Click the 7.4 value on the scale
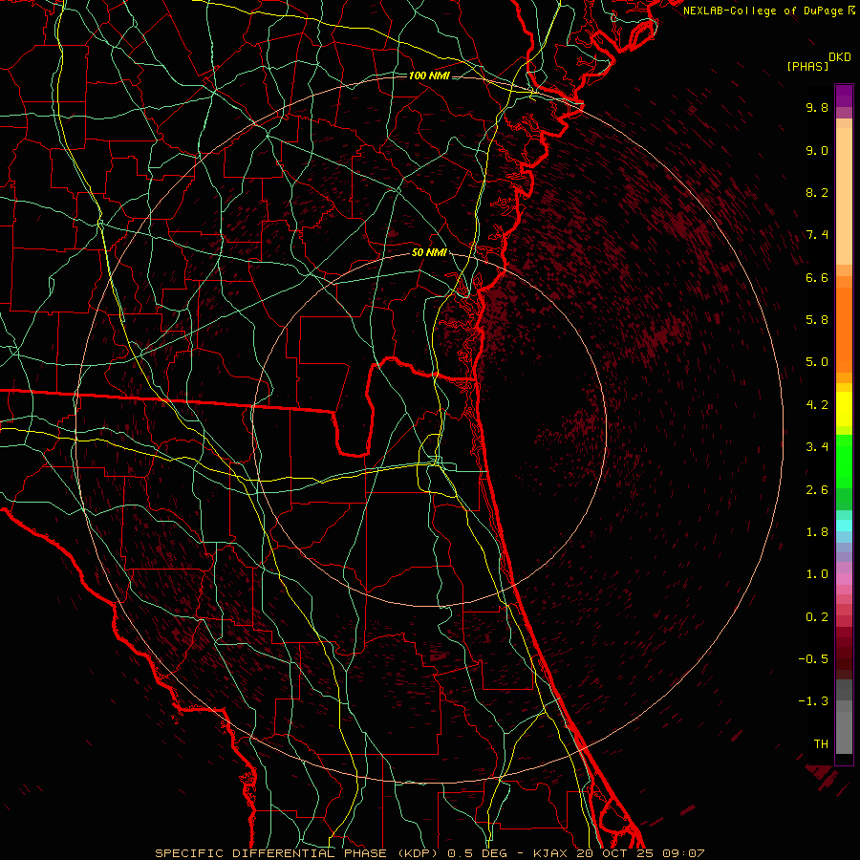This screenshot has height=860, width=860. coord(817,235)
